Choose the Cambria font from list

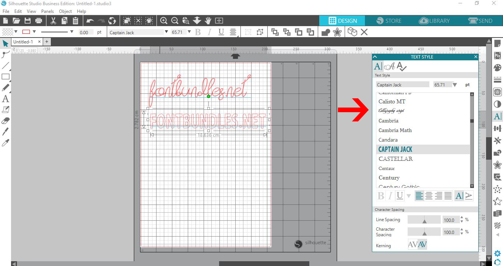(388, 121)
